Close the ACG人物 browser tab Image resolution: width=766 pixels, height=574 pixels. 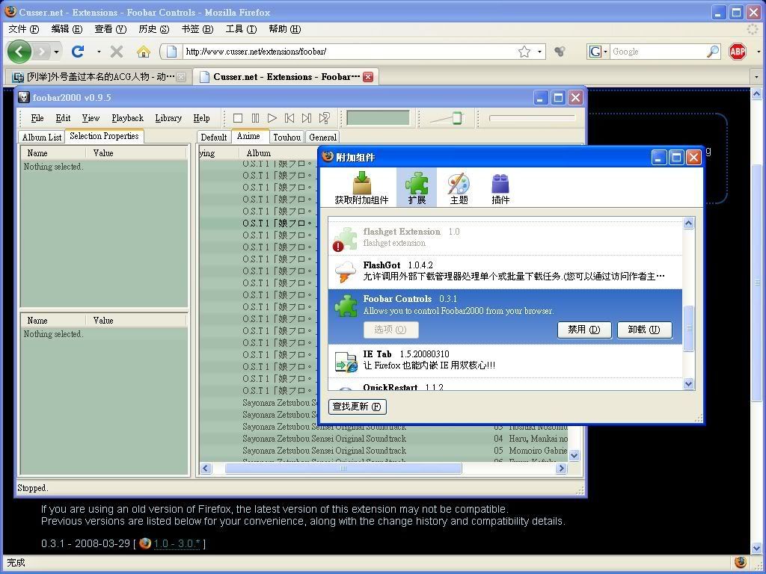coord(181,77)
